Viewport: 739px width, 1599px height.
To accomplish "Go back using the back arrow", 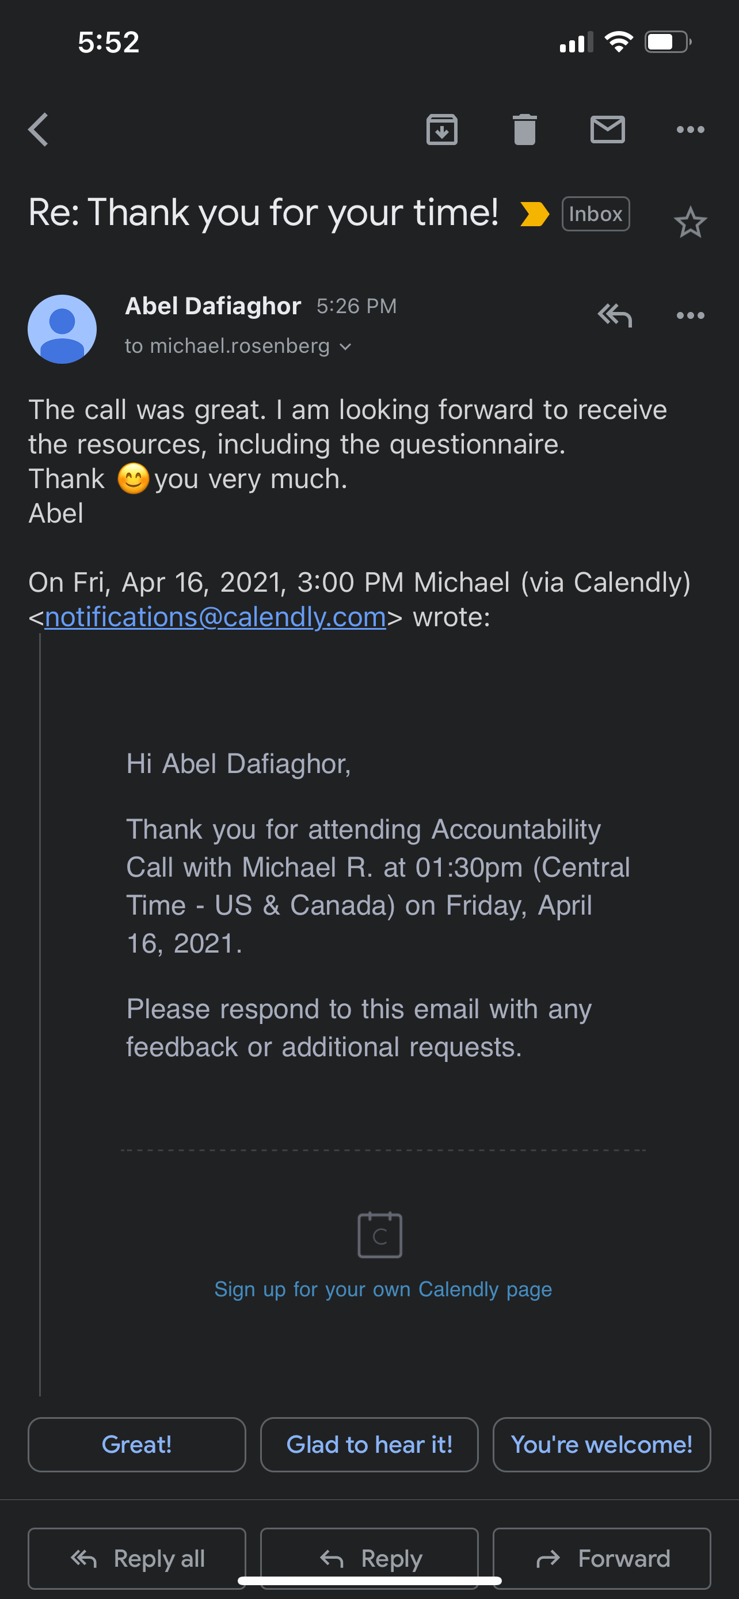I will pos(39,130).
